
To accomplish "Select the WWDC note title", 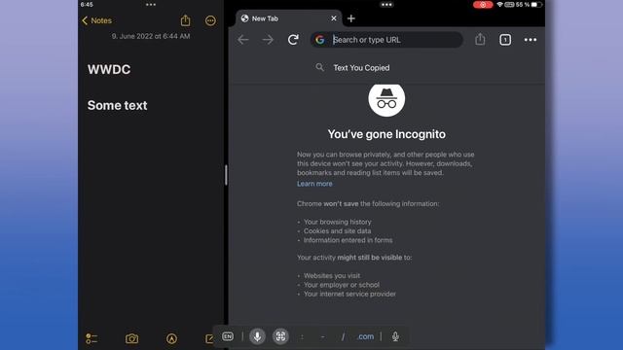I will (x=109, y=69).
